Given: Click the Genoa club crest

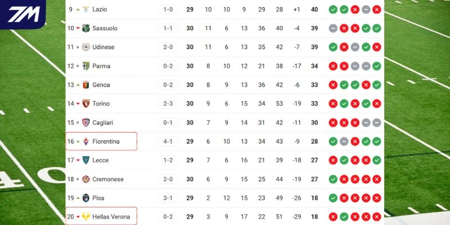Looking at the screenshot, I should point(86,85).
